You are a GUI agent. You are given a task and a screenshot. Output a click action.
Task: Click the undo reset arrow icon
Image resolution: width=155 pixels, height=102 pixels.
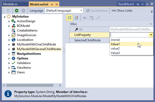point(85,18)
